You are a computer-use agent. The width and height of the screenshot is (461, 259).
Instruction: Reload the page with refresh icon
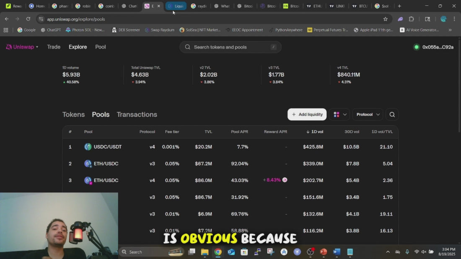point(28,19)
